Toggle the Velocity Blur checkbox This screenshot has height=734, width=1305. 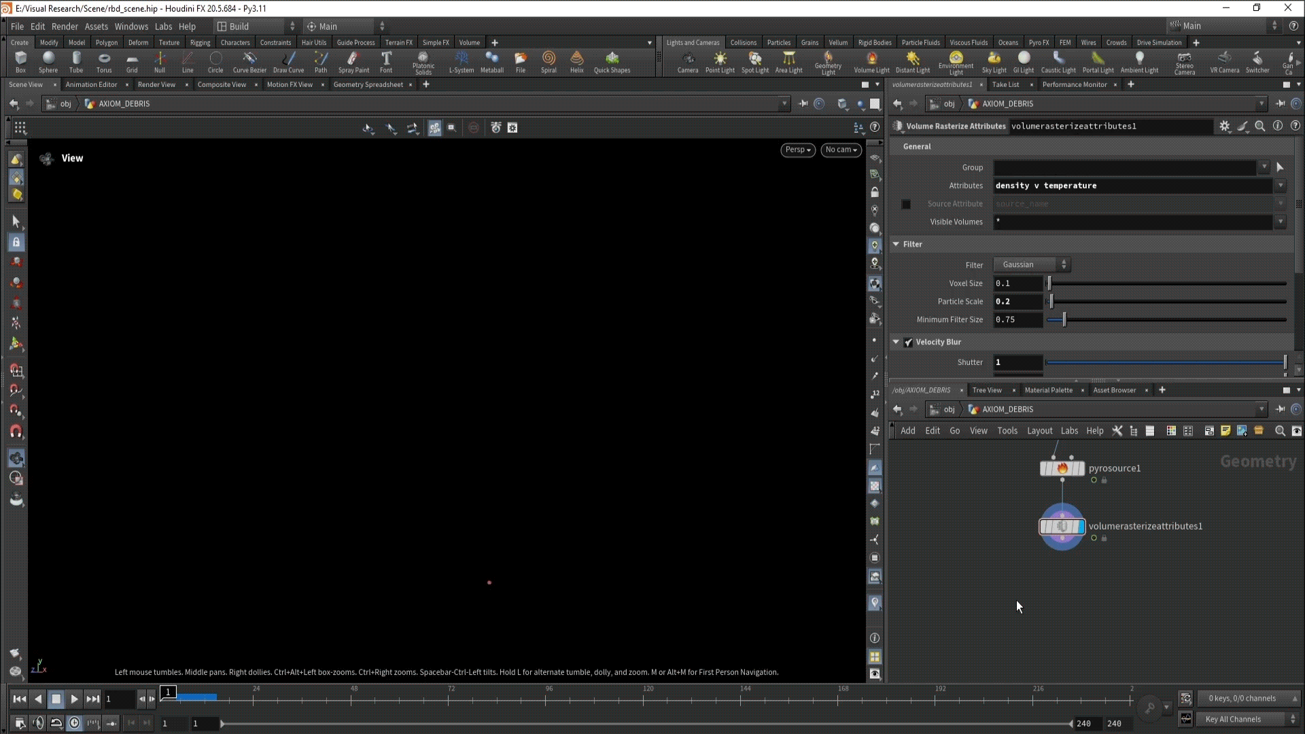click(x=909, y=343)
